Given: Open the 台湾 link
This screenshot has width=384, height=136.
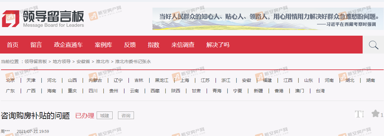Looking at the screenshot, I should 320,91.
